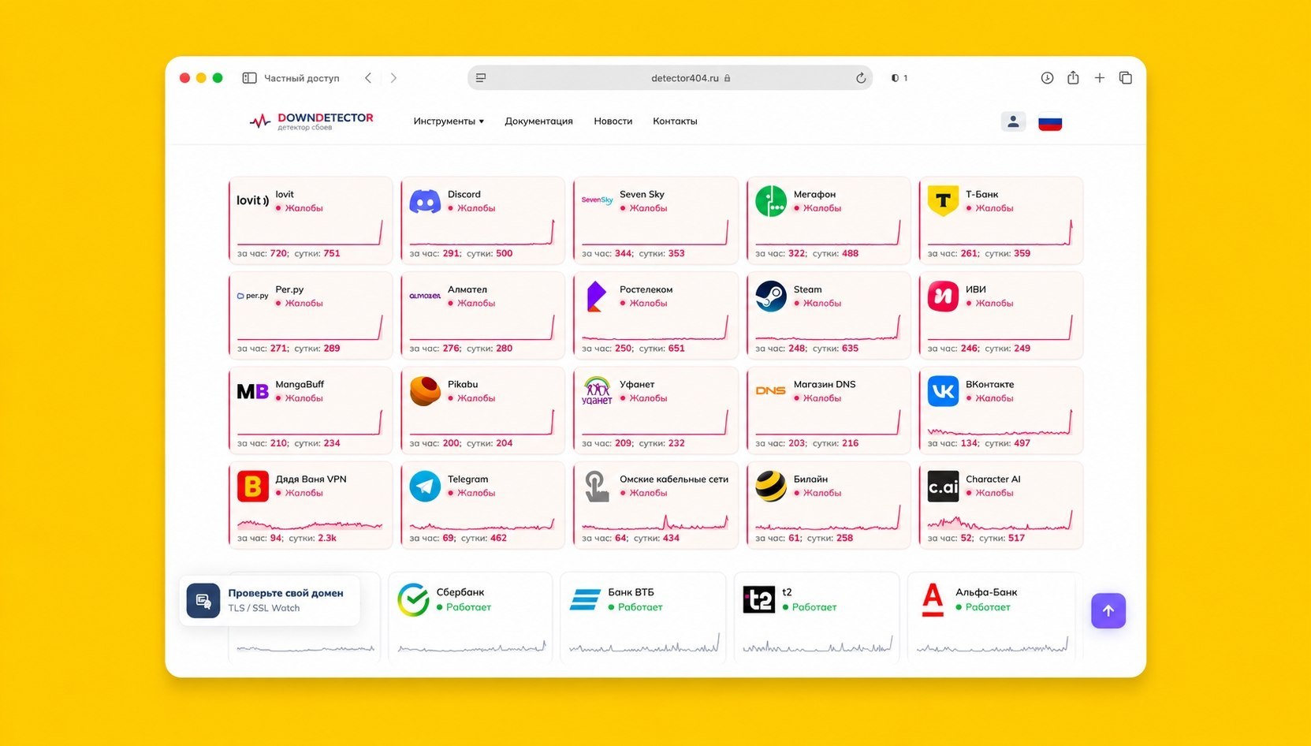Select the Сбербанк green checkmark logo
The image size is (1311, 746).
(413, 599)
